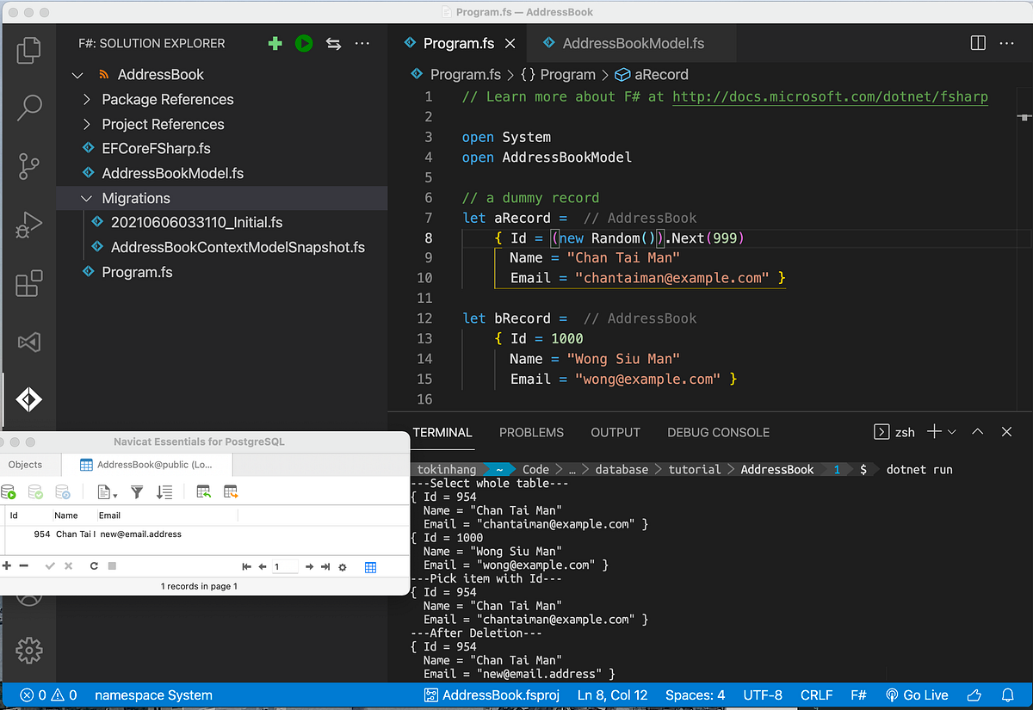Run the project with the green play button
The width and height of the screenshot is (1033, 710).
[x=303, y=43]
